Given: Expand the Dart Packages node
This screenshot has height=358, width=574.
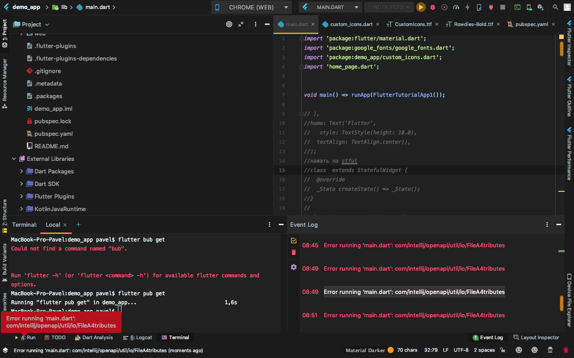Looking at the screenshot, I should pos(22,171).
